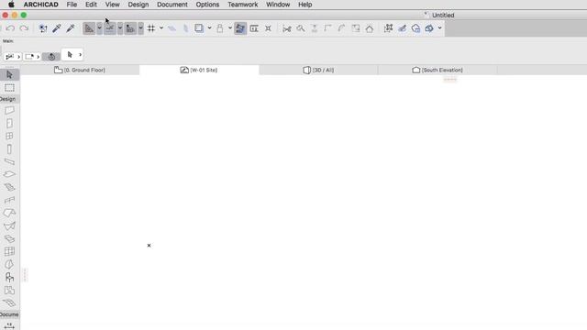This screenshot has height=330, width=587.
Task: Open the Edit menu
Action: (x=91, y=5)
